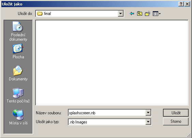Select Plocha desktop shortcut
Screen dimensions: 192x138
coord(18,52)
